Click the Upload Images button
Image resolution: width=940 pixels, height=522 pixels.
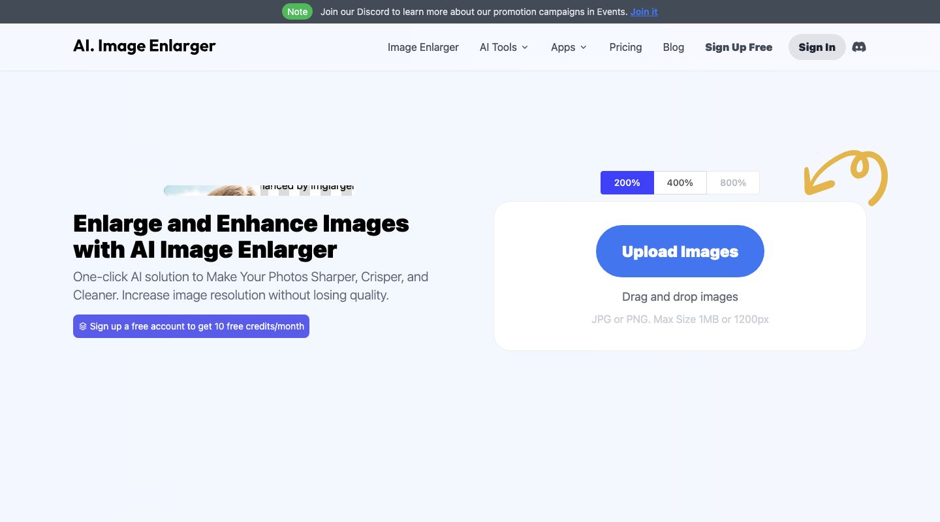tap(680, 251)
